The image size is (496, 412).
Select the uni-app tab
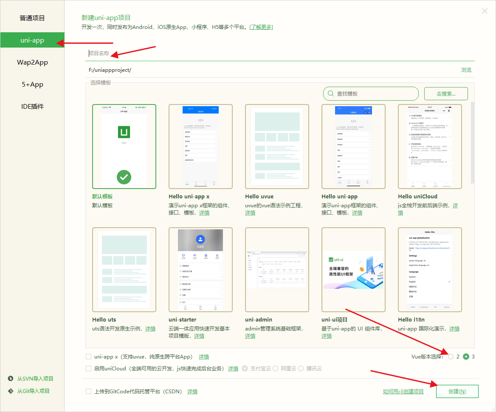click(32, 40)
